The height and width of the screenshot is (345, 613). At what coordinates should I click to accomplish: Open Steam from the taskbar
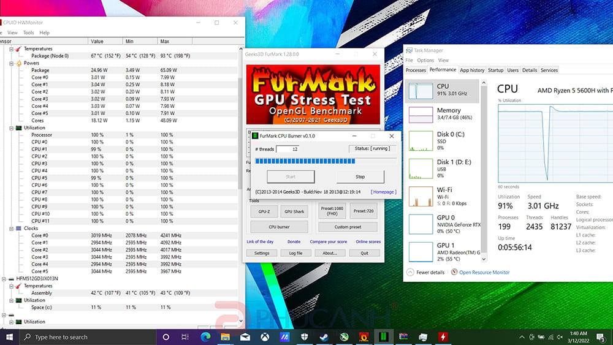click(324, 337)
